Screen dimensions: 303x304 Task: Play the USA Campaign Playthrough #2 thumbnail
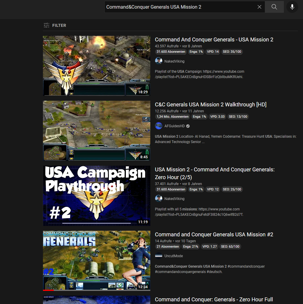(96, 196)
